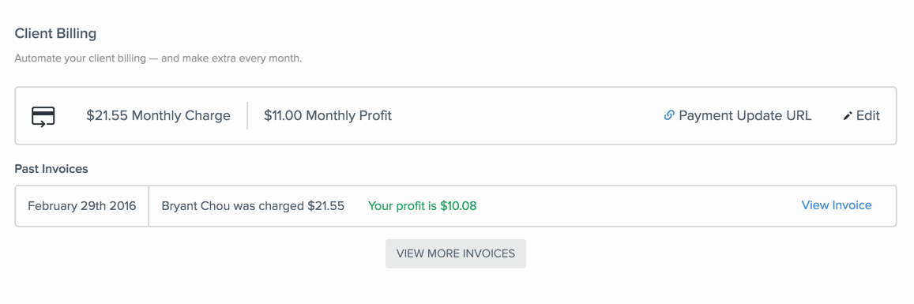914x304 pixels.
Task: Click the $11.00 Monthly Profit label
Action: click(328, 115)
